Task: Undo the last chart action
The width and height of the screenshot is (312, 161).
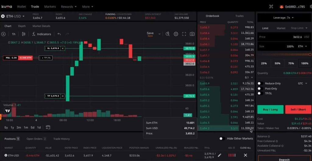Action: point(59,34)
